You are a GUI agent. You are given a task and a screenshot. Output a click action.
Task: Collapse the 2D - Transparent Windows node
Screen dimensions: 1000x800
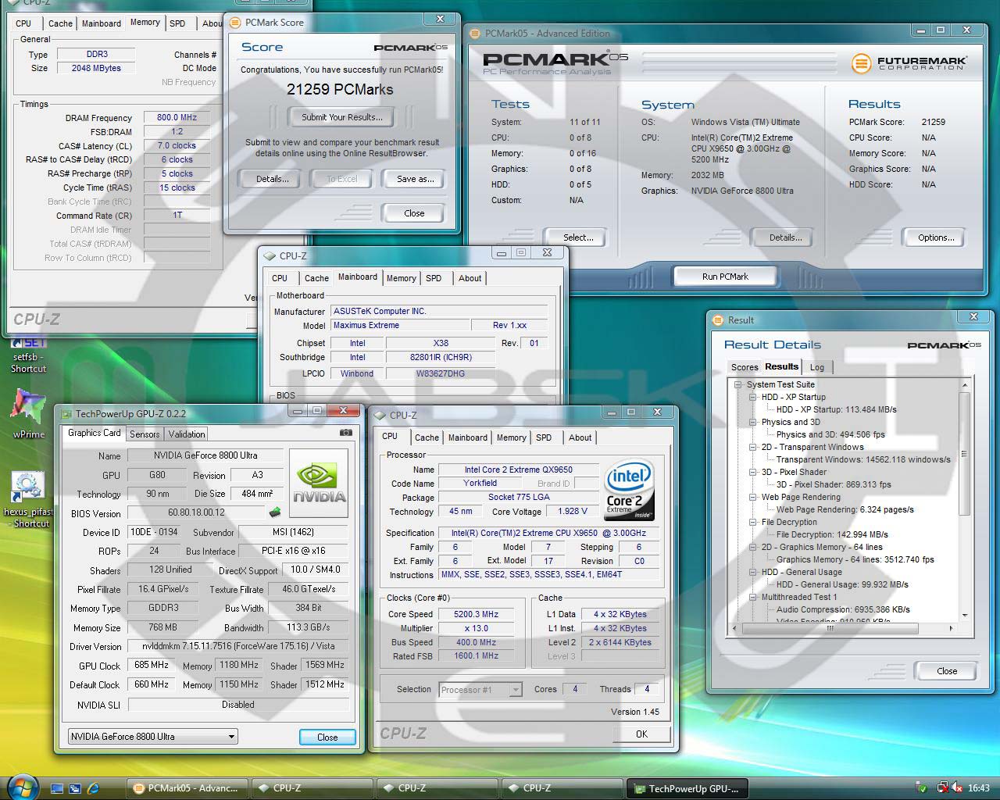[753, 447]
